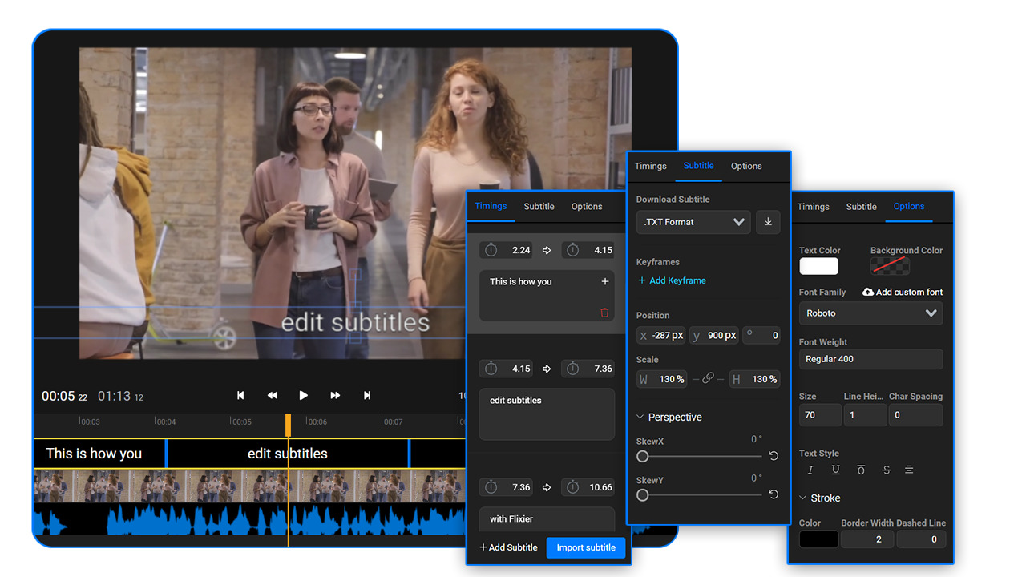Select the 'edit subtitles' clip on the timeline
The height and width of the screenshot is (577, 1026).
(287, 454)
